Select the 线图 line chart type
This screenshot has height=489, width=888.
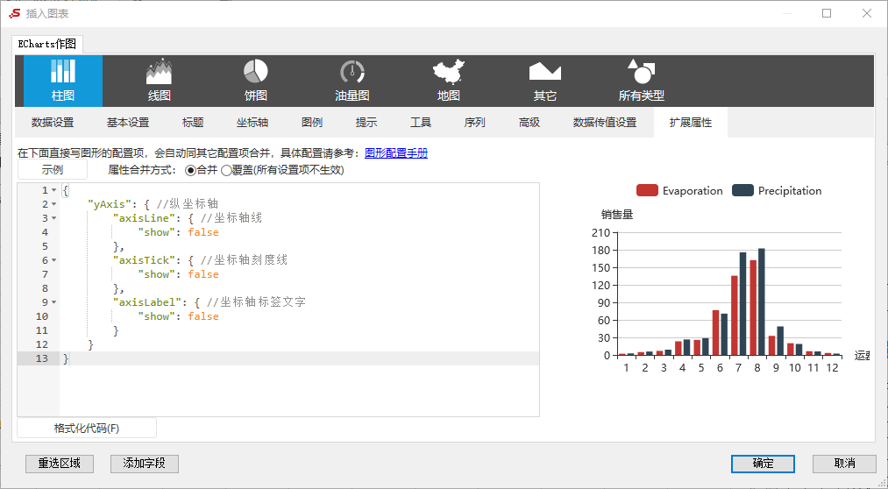coord(160,81)
